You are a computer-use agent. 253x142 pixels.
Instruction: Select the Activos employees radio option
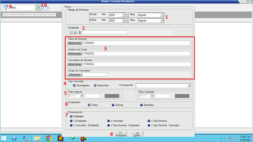(x=113, y=105)
